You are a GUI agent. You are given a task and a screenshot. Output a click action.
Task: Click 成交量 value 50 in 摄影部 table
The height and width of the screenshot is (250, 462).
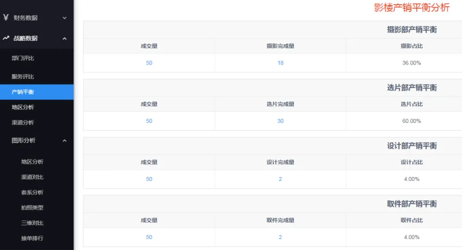[x=149, y=63]
